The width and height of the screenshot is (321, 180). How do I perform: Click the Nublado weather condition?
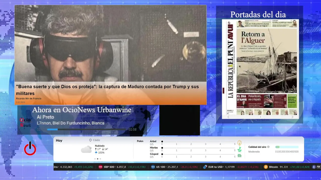coord(100,146)
